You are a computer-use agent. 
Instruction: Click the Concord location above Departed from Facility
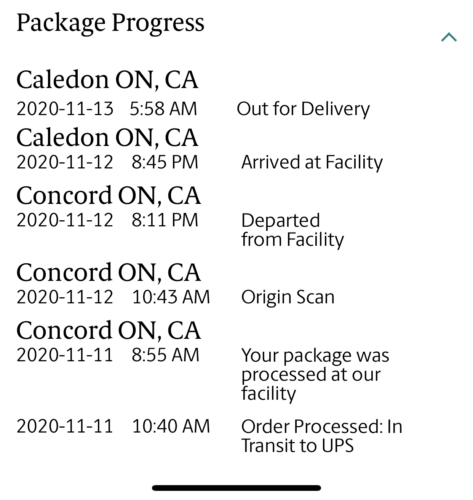coord(109,196)
